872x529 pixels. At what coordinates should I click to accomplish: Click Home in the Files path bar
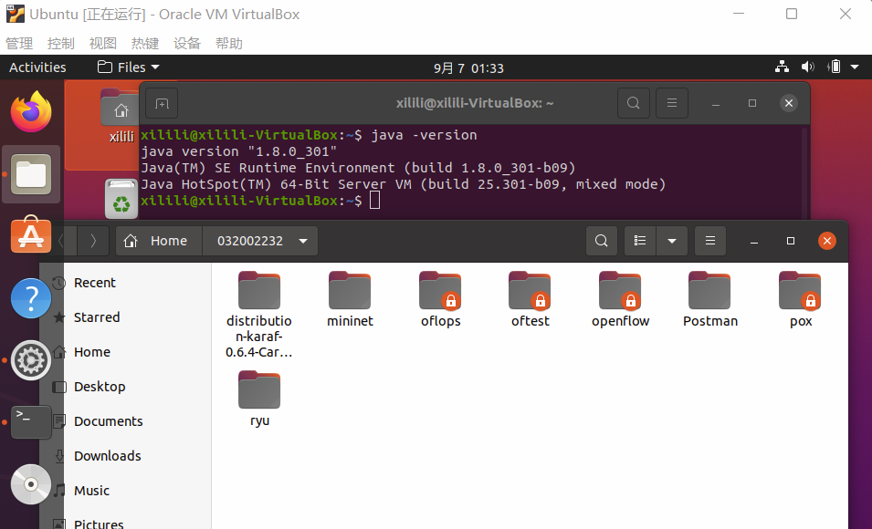[159, 241]
